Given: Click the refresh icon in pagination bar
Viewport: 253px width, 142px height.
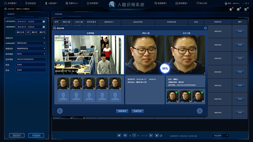Looking at the screenshot, I should 161,136.
